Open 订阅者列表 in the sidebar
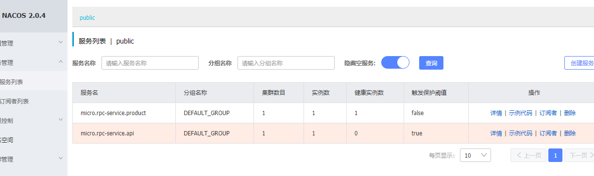Image resolution: width=594 pixels, height=176 pixels. pyautogui.click(x=34, y=101)
